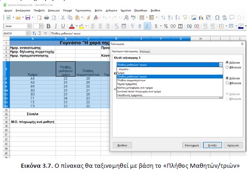The width and height of the screenshot is (251, 175).
Task: Click the Sum sigma icon
Action: [x=40, y=33]
